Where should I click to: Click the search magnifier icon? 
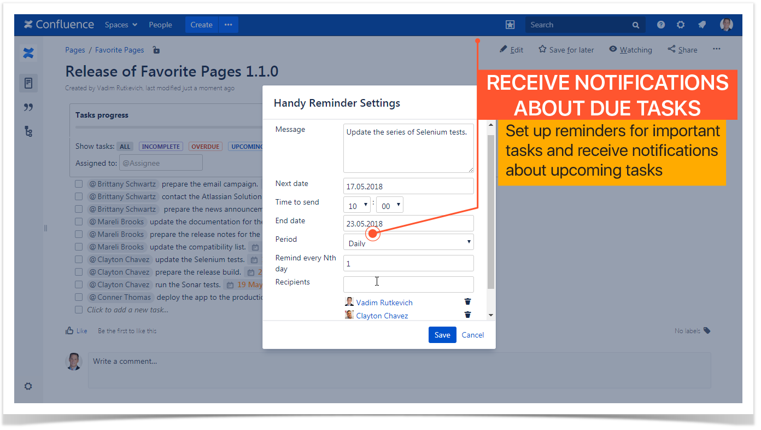coord(636,25)
